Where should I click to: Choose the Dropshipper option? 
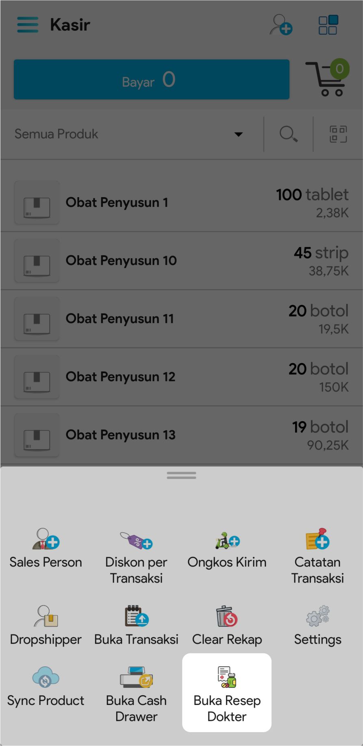pos(46,626)
